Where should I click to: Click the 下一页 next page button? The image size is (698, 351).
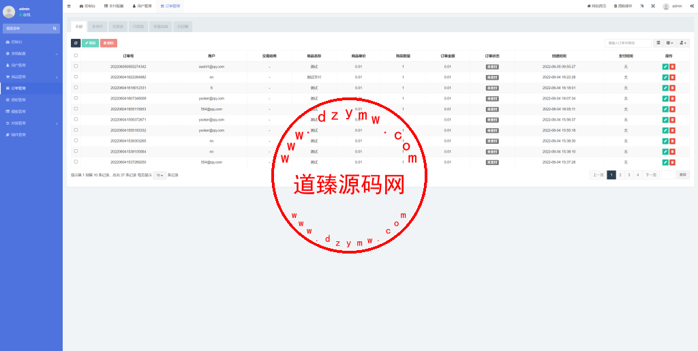point(651,175)
